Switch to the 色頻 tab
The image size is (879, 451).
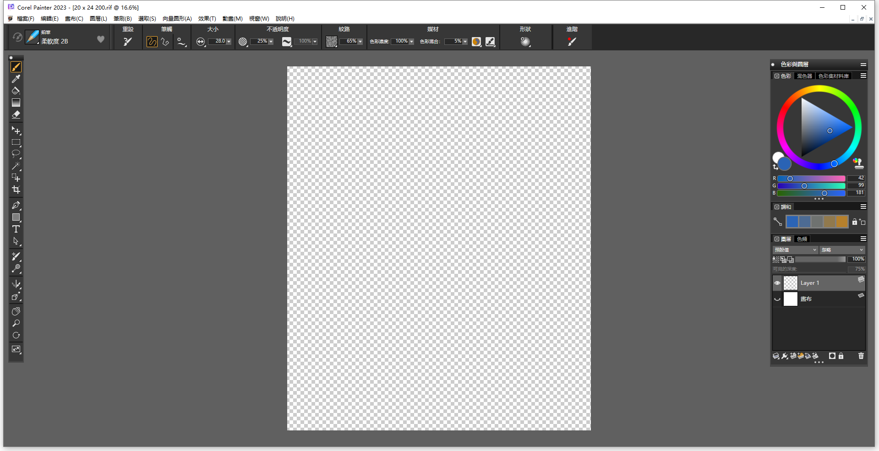pyautogui.click(x=802, y=239)
